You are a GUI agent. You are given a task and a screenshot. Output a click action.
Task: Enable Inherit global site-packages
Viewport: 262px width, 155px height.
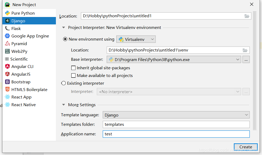[73, 68]
